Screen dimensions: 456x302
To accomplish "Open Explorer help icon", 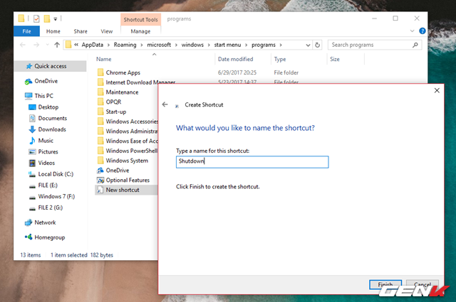I will [423, 31].
